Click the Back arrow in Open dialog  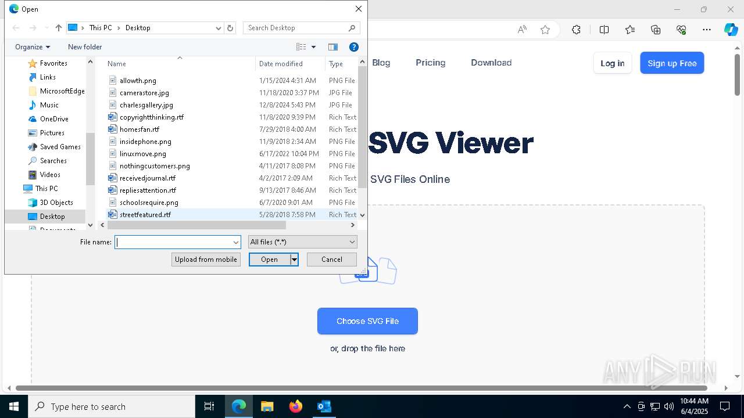coord(16,28)
